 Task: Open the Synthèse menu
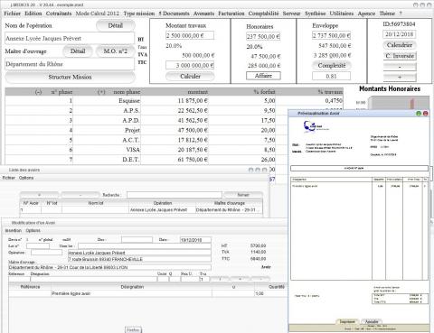coord(315,14)
